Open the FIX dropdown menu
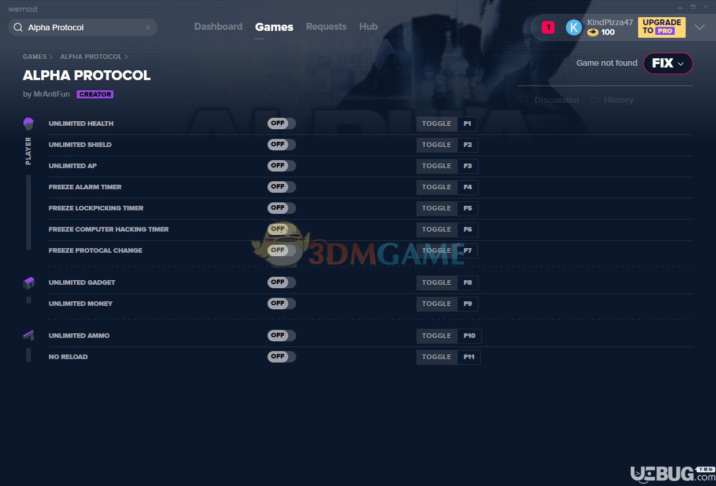 [668, 63]
